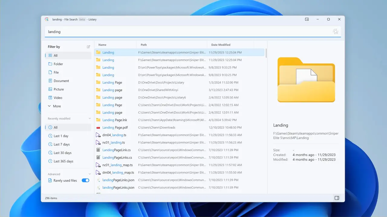387x217 pixels.
Task: Click the compact mode icon in title bar
Action: pyautogui.click(x=307, y=19)
